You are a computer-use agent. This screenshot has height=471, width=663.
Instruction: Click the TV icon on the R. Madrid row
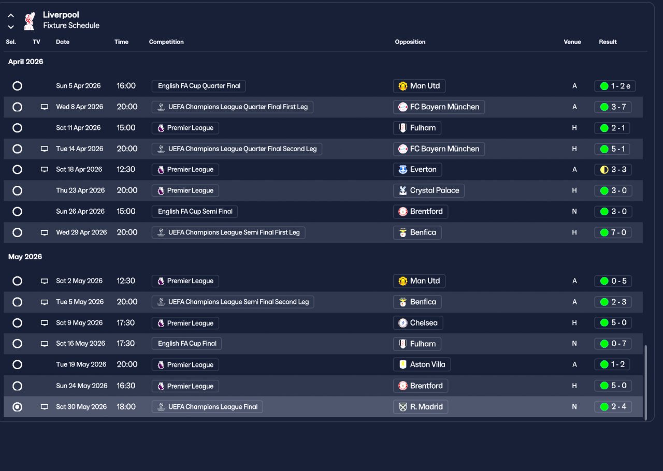click(x=45, y=407)
